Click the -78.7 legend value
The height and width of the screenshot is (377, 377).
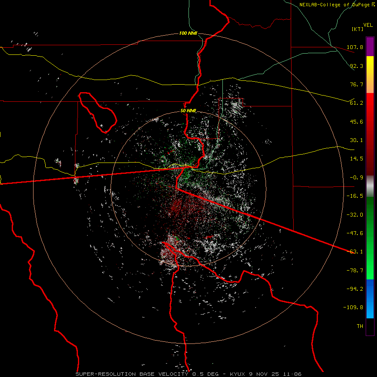[x=355, y=271]
